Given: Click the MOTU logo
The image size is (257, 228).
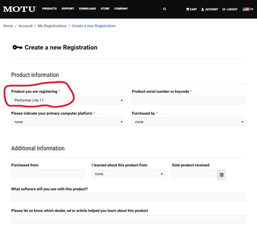Looking at the screenshot, I should (19, 9).
